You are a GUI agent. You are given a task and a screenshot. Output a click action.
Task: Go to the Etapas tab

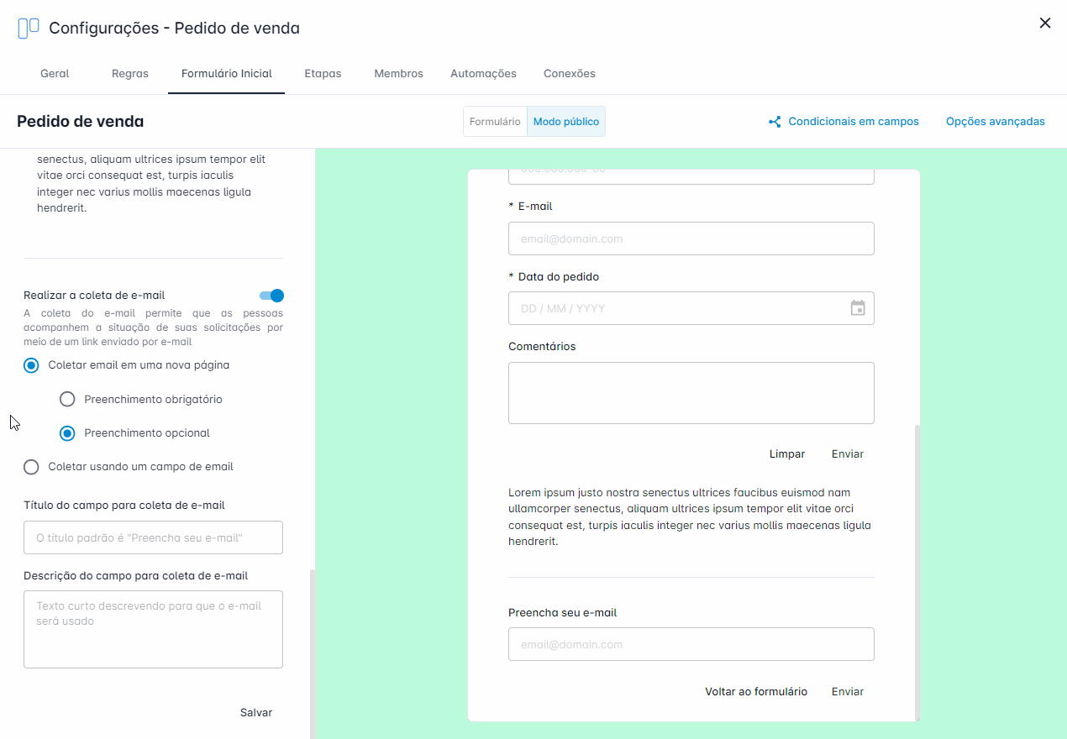tap(323, 74)
